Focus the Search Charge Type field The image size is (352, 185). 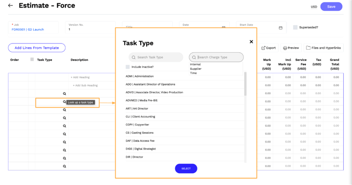click(216, 57)
